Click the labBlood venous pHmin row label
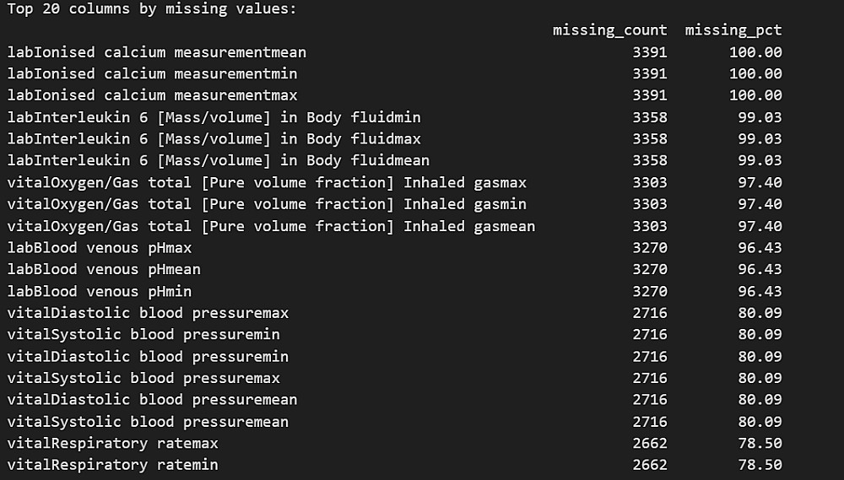This screenshot has height=480, width=844. point(100,291)
